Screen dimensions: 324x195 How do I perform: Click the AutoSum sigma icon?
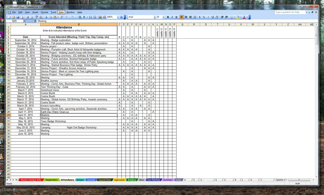84,17
